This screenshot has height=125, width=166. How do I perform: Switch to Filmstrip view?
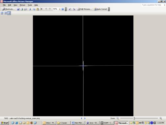point(6,13)
